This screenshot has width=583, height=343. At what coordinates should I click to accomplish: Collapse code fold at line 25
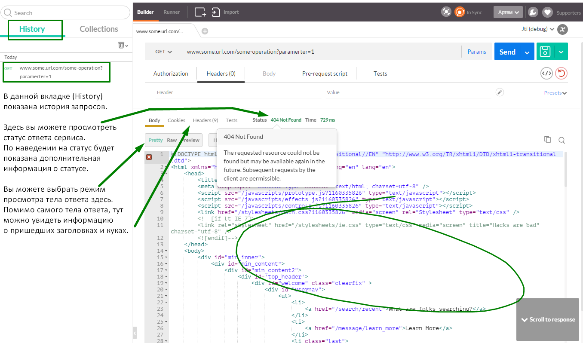(x=166, y=322)
